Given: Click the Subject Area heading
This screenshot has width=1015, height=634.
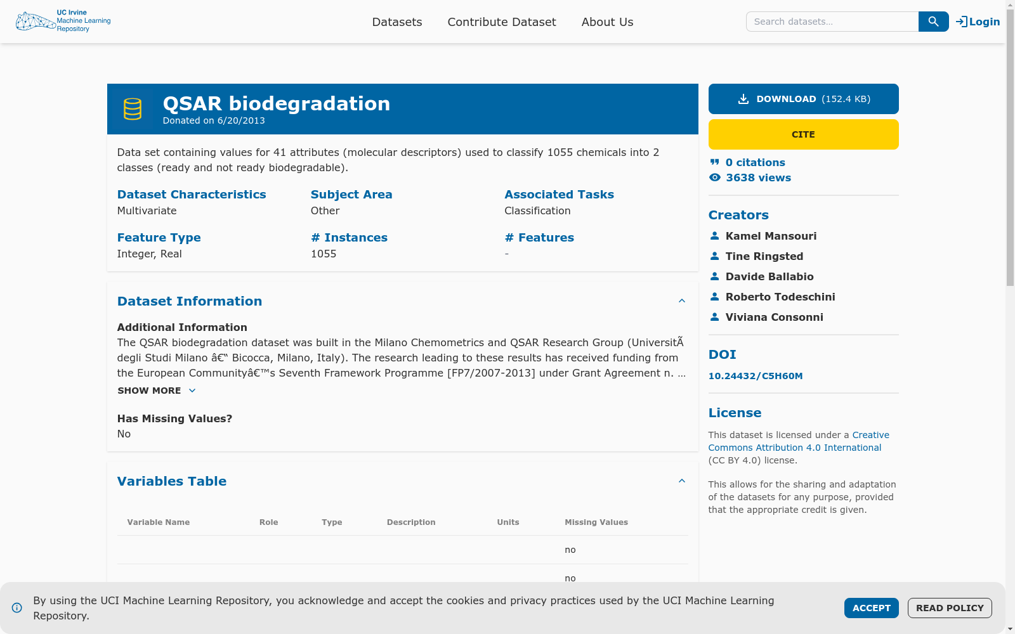Looking at the screenshot, I should click(x=351, y=195).
